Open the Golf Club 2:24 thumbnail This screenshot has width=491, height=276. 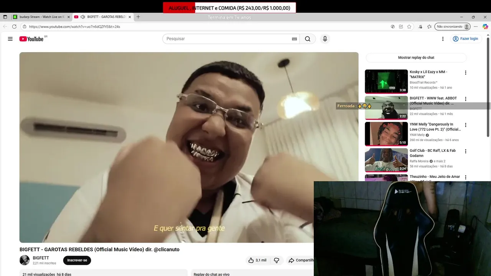point(386,160)
